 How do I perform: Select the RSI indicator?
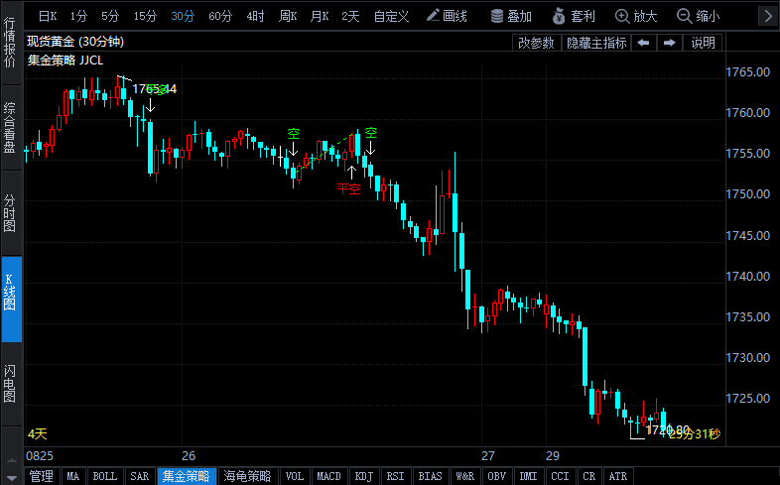tap(396, 476)
